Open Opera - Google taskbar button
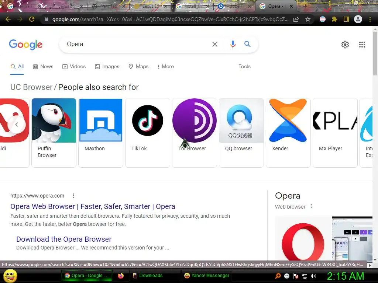 pos(87,276)
